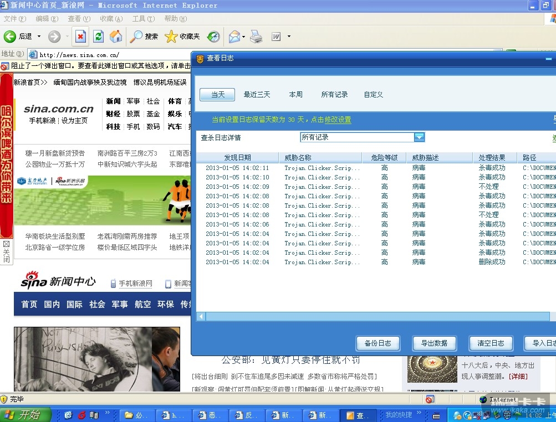Screen dimensions: 556x422
Task: Select the 本周 log range tab
Action: 295,95
